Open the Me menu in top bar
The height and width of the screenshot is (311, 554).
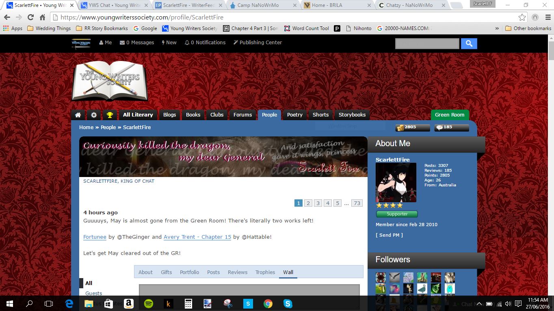105,43
